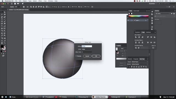
Task: Switch to the Color Guide tab
Action: 136,11
